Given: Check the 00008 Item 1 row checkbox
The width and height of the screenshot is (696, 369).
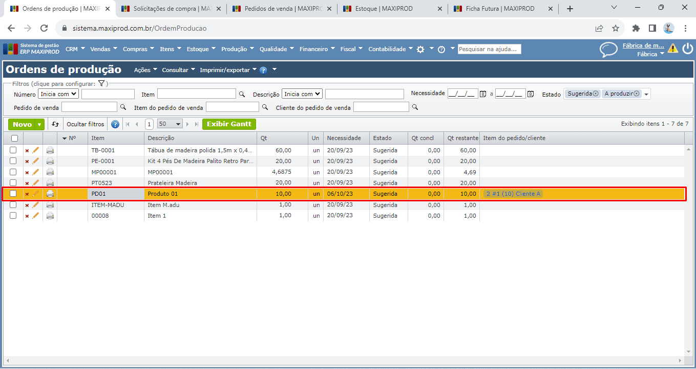Looking at the screenshot, I should pyautogui.click(x=13, y=216).
